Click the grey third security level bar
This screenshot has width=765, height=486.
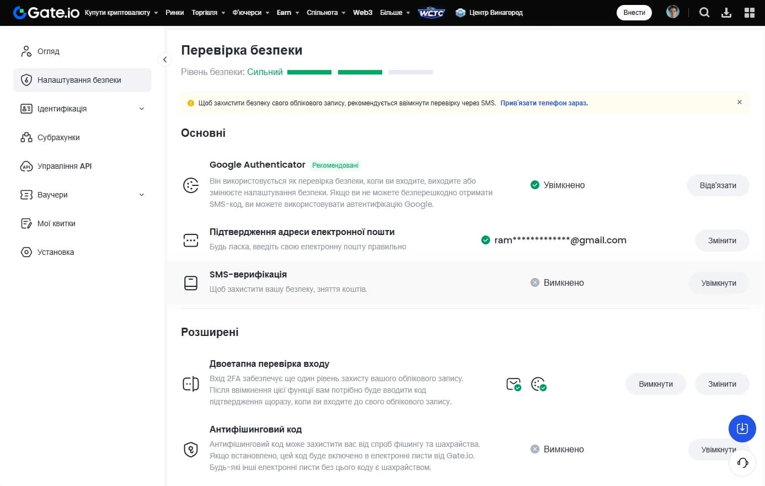(x=411, y=72)
